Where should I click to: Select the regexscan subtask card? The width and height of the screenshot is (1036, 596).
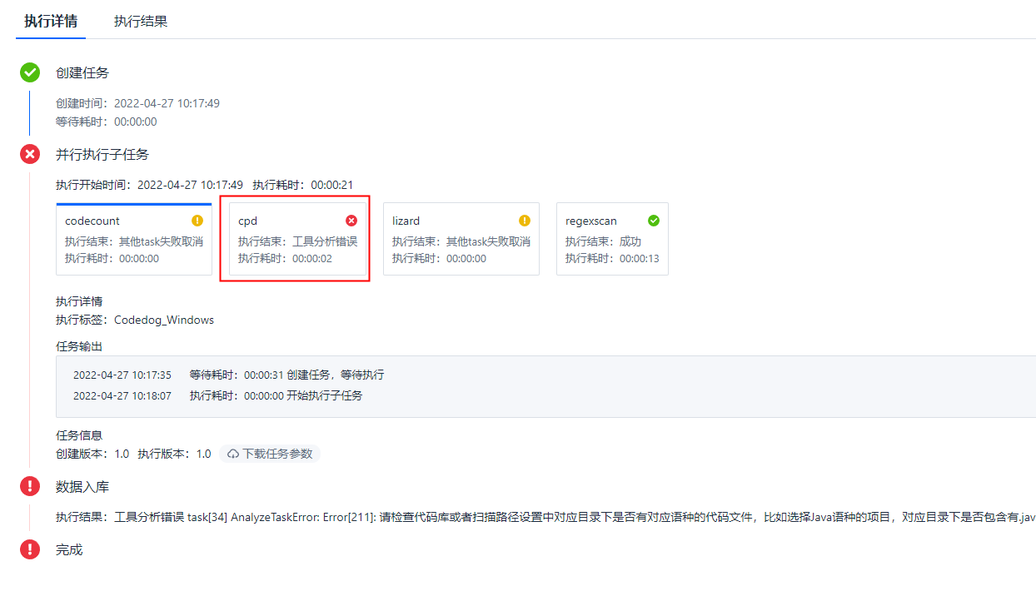[x=612, y=239]
